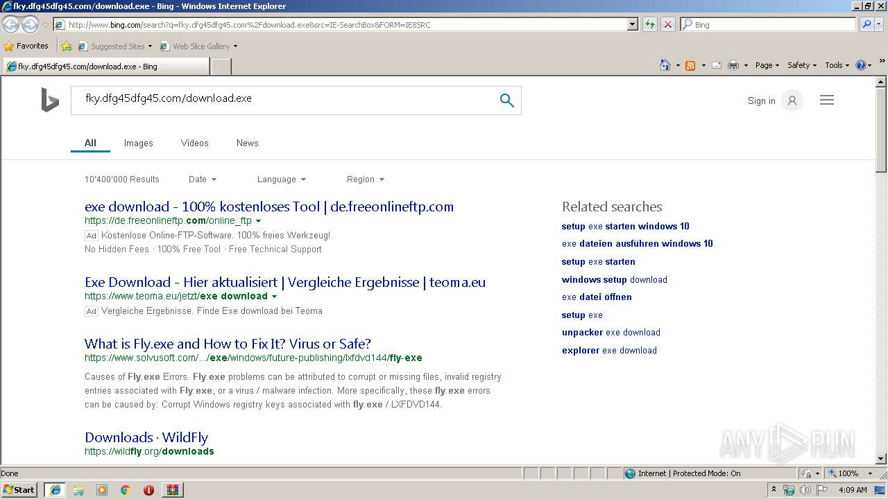Open related search windows setup download
The width and height of the screenshot is (888, 499).
pos(614,279)
